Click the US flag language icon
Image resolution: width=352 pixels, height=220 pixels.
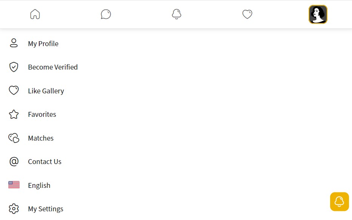click(14, 185)
